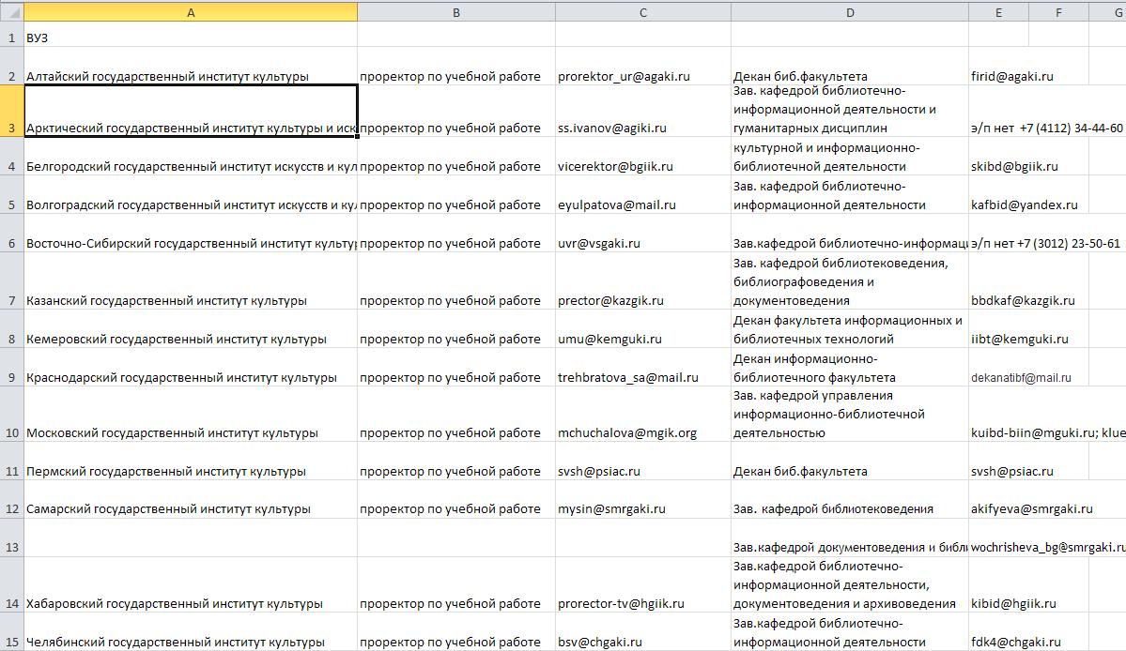
Task: Click email skibd@bgiik.ru
Action: pos(1014,166)
